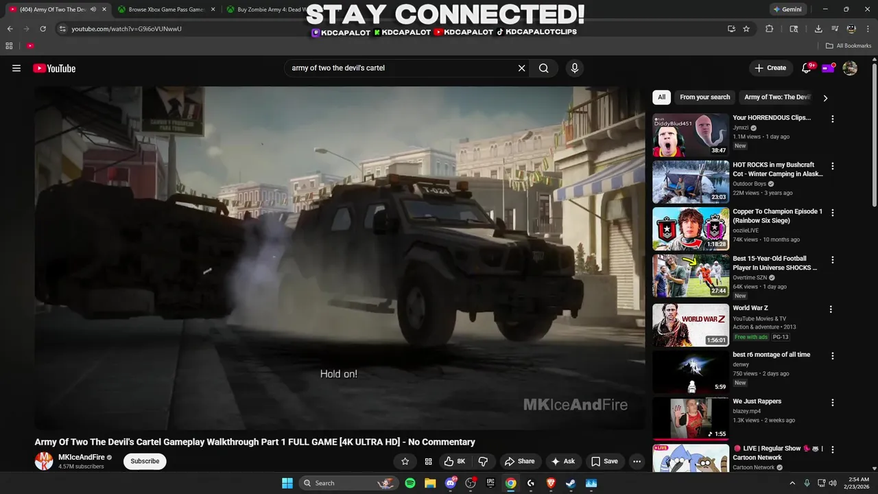
Task: Bookmark this page with the star icon
Action: [x=746, y=29]
